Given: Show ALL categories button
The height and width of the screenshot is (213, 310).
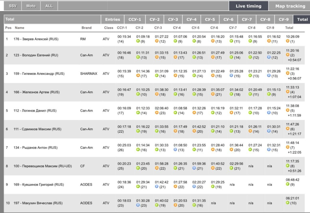Looking at the screenshot, I should pos(49,6).
